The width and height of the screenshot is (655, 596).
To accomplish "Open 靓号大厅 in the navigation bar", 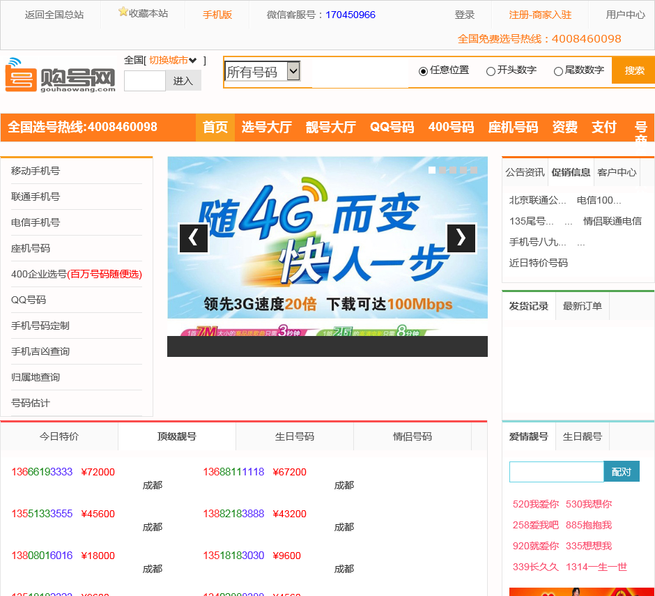I will coord(331,127).
